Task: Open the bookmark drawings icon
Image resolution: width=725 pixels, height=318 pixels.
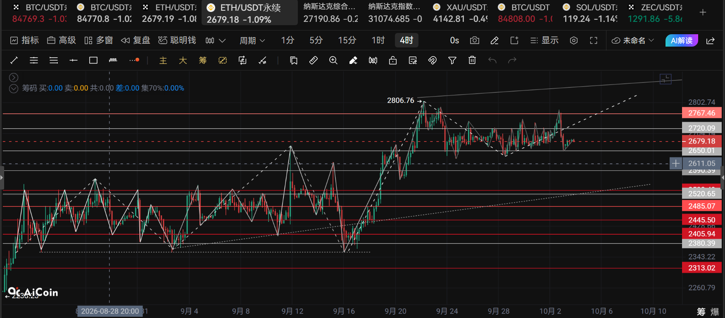Action: (294, 61)
